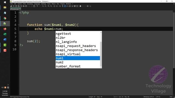Toggle file monitoring eye icon
175x98 pixels.
click(x=77, y=6)
